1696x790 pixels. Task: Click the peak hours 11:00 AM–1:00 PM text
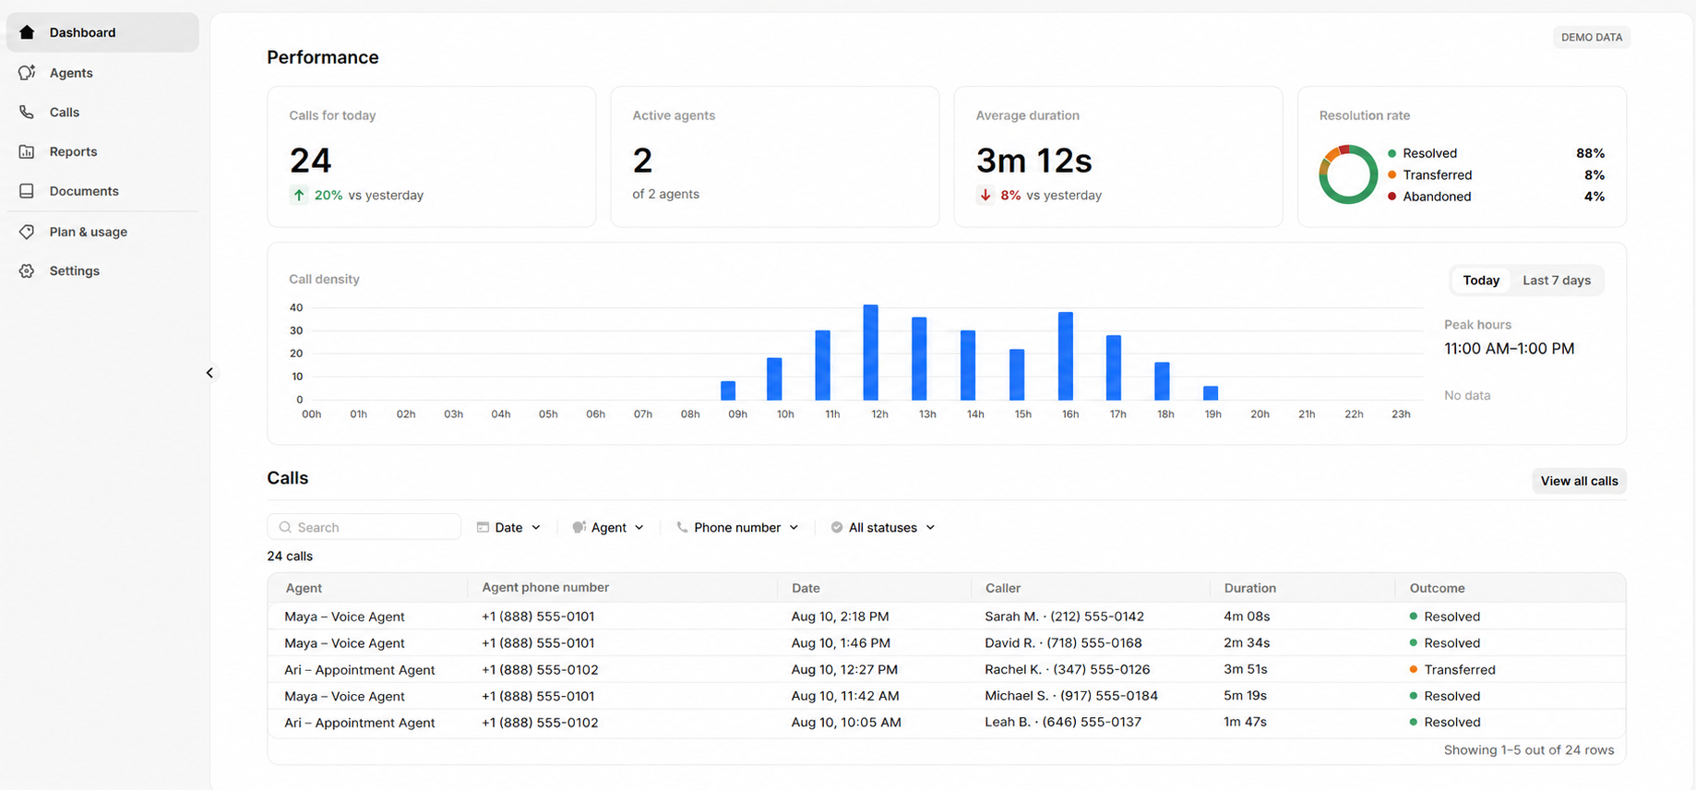[x=1509, y=349]
